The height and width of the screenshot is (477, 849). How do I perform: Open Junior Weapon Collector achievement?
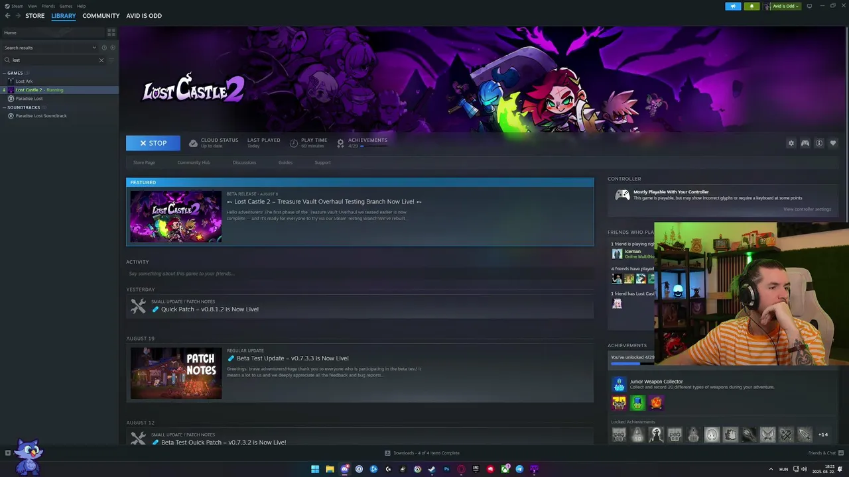pyautogui.click(x=656, y=382)
